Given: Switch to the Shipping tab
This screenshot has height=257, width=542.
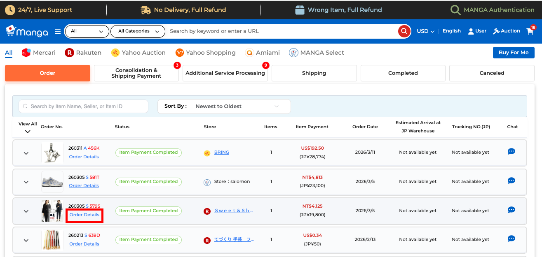Looking at the screenshot, I should [x=314, y=73].
